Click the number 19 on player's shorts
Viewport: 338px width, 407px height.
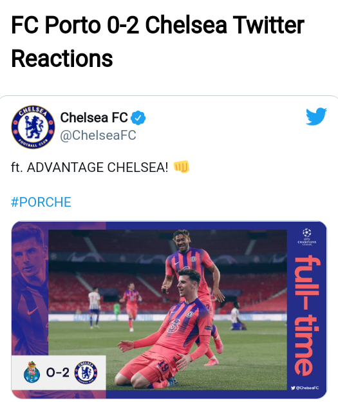(x=163, y=366)
